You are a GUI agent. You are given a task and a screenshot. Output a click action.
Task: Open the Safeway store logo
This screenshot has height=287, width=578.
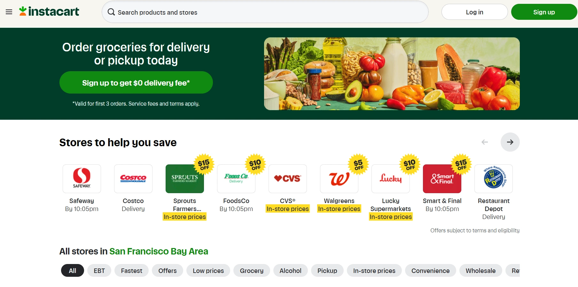click(82, 179)
